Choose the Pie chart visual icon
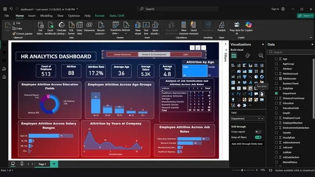The width and height of the screenshot is (315, 177). 256,77
